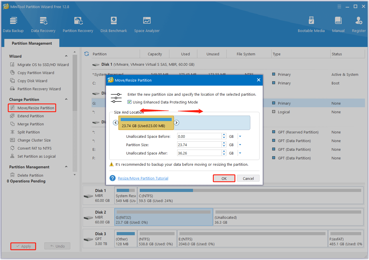Open Data Recovery tool
The width and height of the screenshot is (369, 260).
tap(43, 25)
